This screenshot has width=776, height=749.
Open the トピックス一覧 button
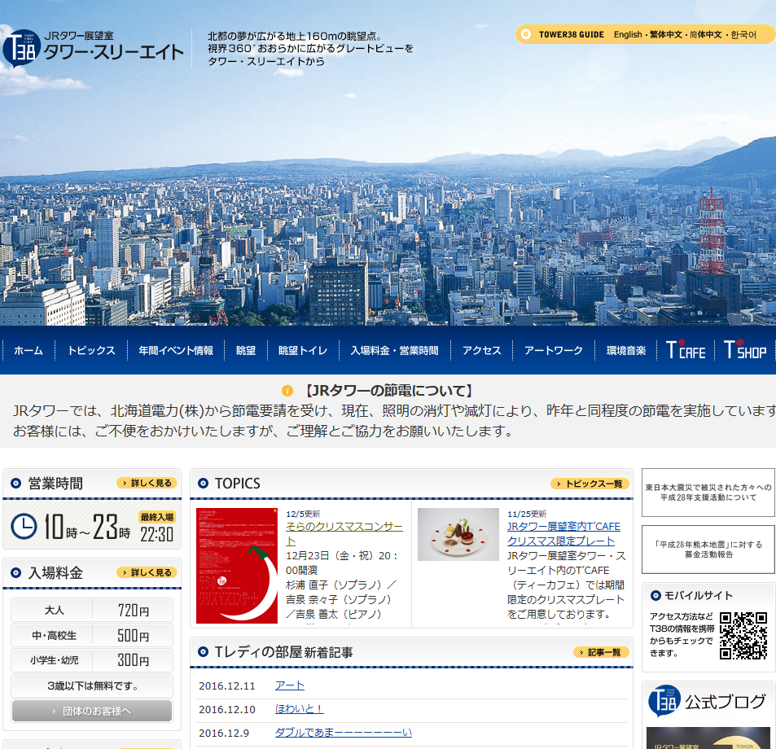(590, 484)
